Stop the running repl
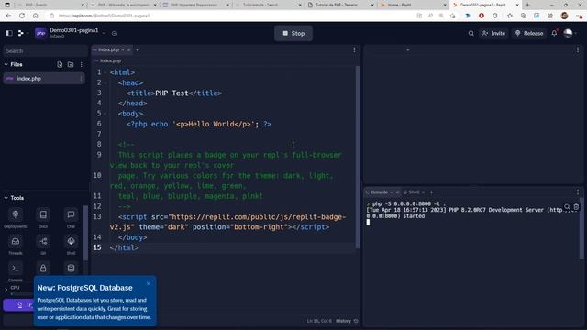 293,33
